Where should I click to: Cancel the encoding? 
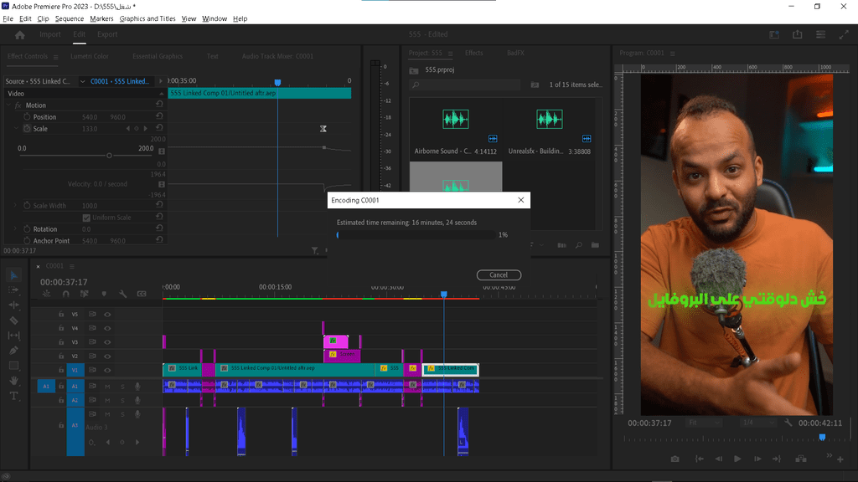499,274
